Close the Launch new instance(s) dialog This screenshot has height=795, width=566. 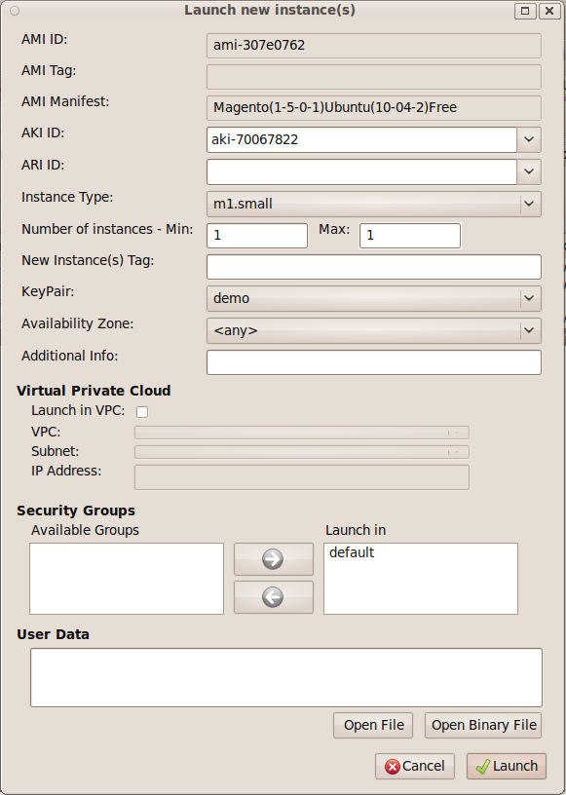(549, 11)
